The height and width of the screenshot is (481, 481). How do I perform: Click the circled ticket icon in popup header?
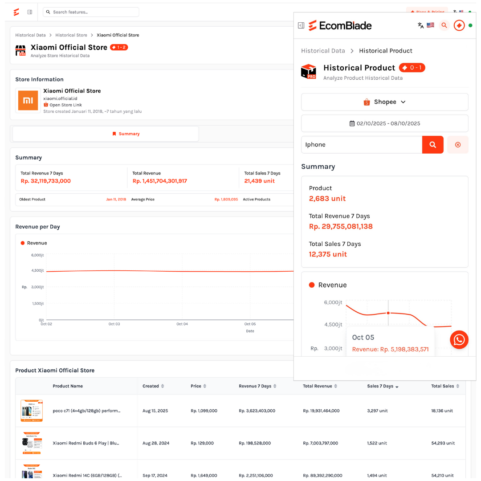pyautogui.click(x=459, y=25)
